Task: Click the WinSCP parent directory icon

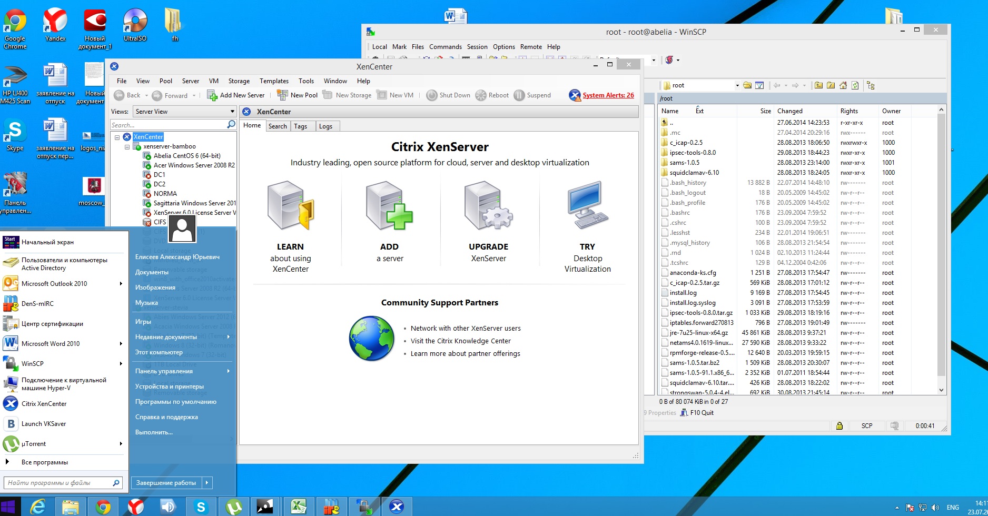Action: point(818,85)
